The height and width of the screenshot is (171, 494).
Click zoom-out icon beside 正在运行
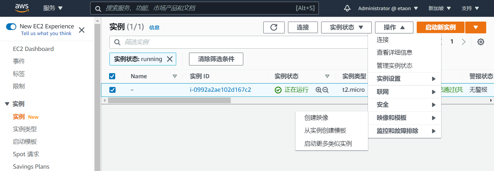click(326, 90)
